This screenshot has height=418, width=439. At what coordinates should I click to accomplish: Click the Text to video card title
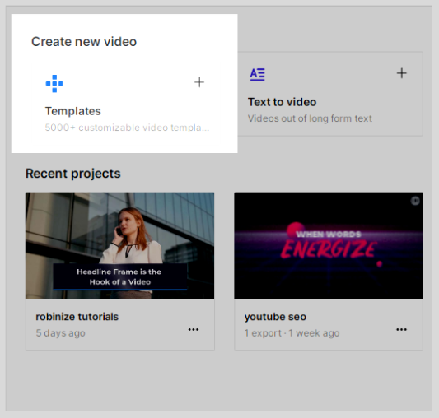(x=282, y=102)
